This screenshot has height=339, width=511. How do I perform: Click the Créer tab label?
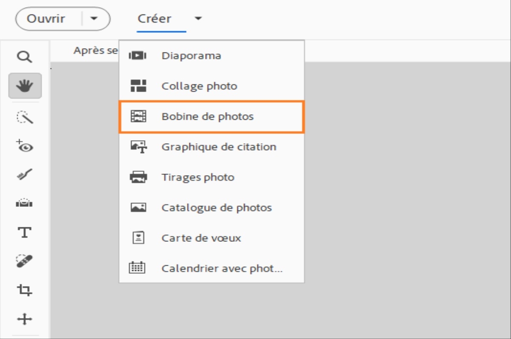coord(155,19)
